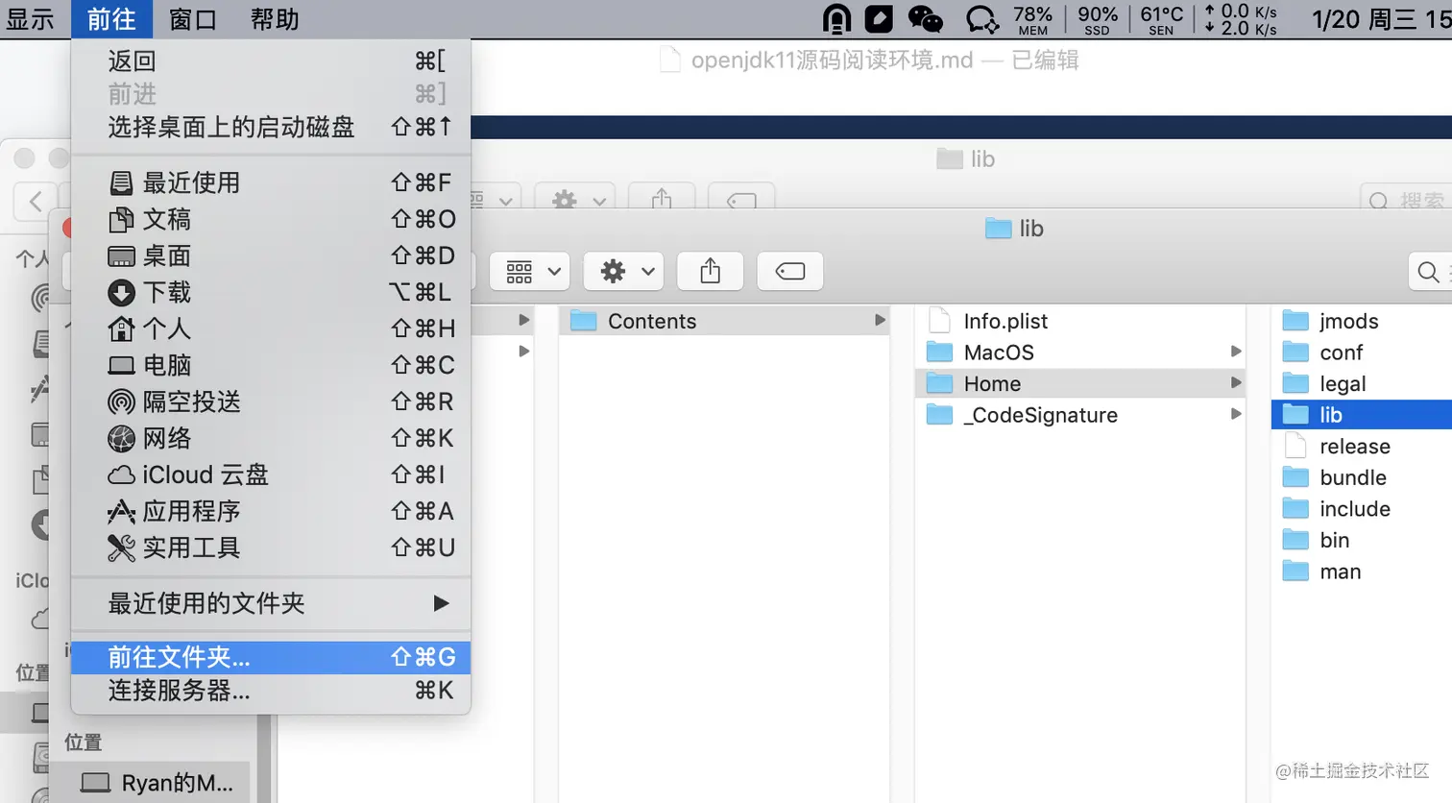This screenshot has width=1452, height=803.
Task: Click the tag icon in rear Finder window
Action: (741, 200)
